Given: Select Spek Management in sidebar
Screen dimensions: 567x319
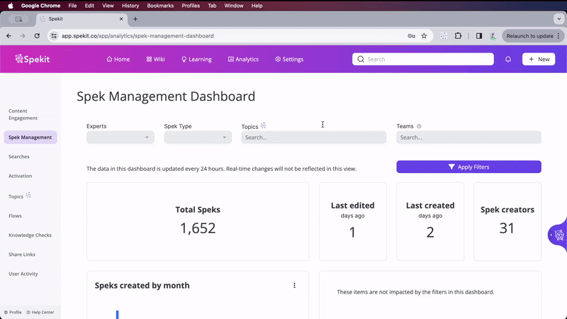Looking at the screenshot, I should pos(30,138).
